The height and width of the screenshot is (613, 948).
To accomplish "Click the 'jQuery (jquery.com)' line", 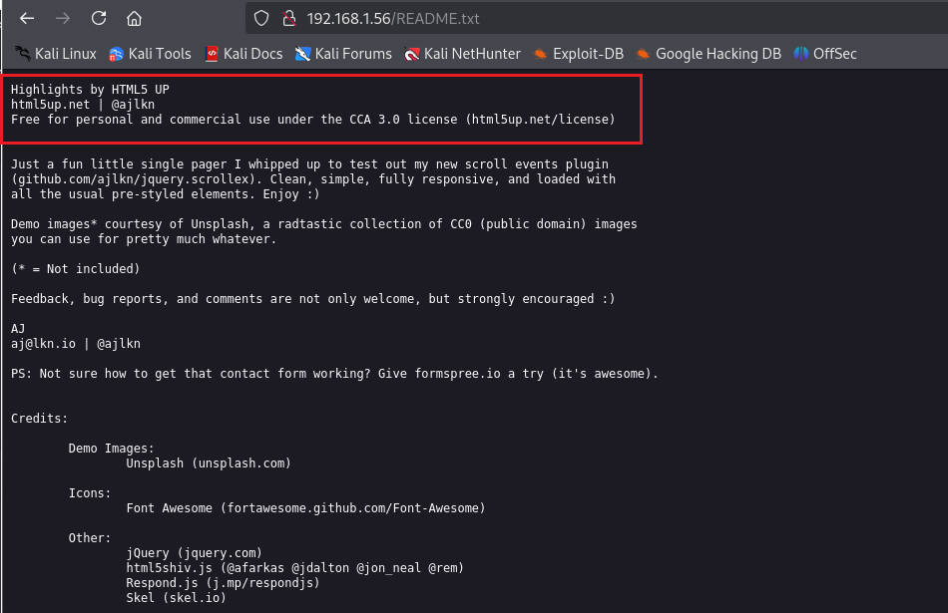I will 194,553.
